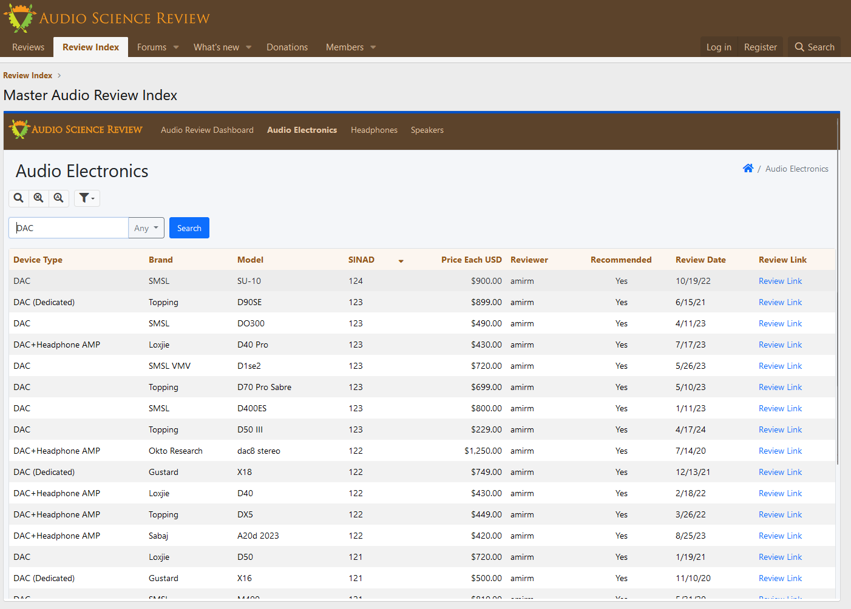Open the Members tab

(345, 47)
